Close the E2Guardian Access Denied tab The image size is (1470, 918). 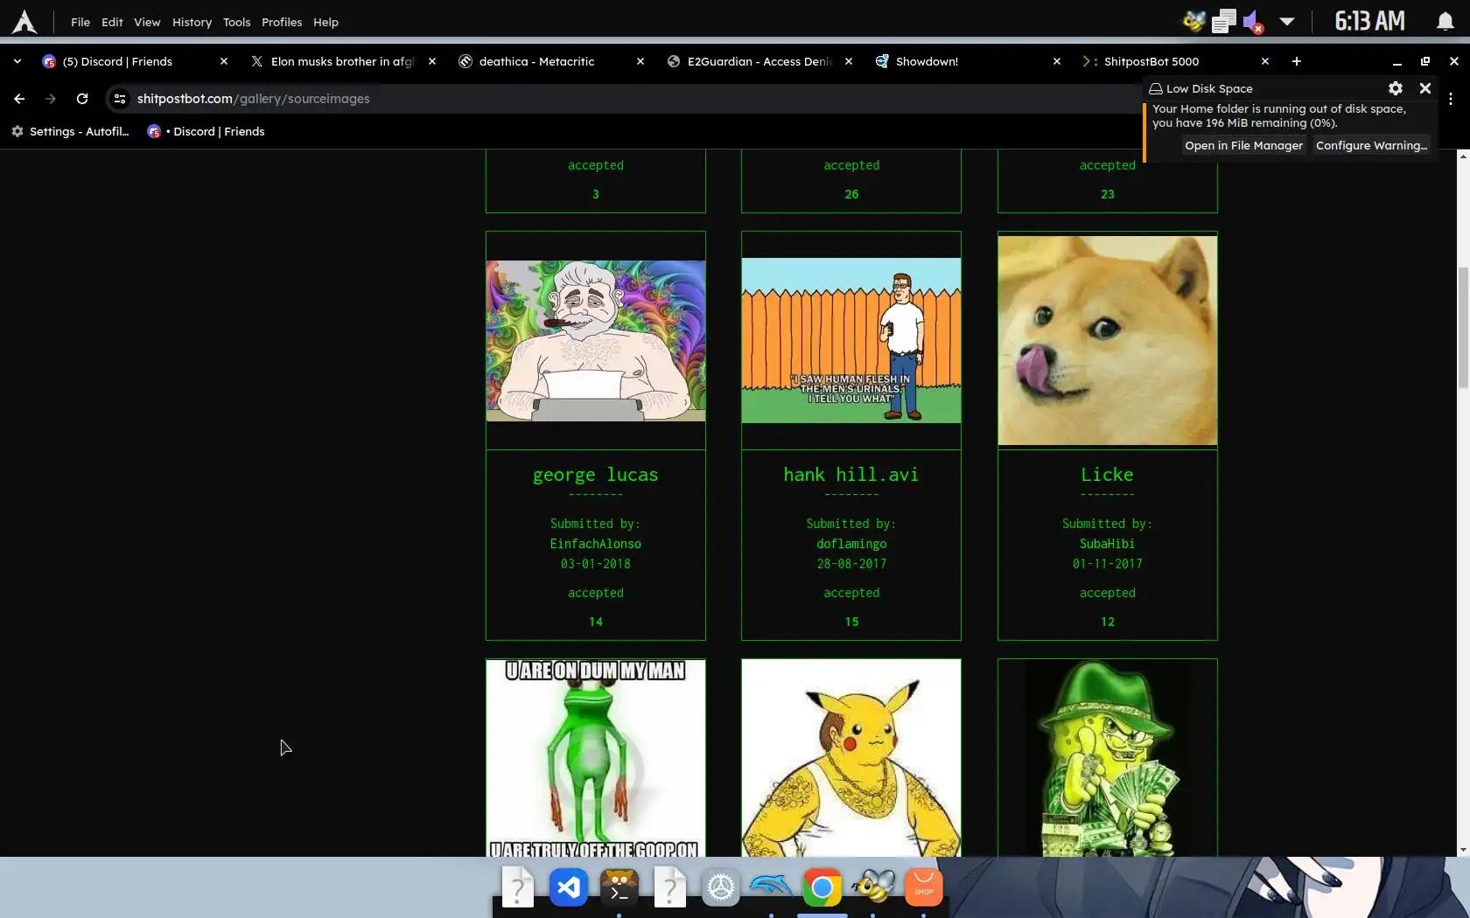[x=849, y=61]
